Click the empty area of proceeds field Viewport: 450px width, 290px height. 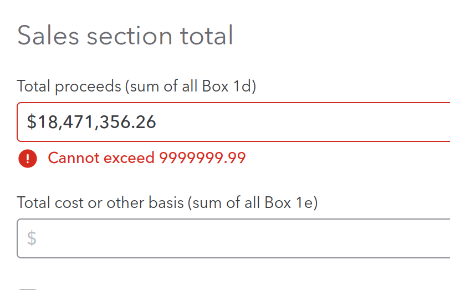click(301, 122)
